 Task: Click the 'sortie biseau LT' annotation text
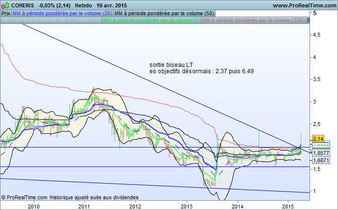click(x=171, y=65)
